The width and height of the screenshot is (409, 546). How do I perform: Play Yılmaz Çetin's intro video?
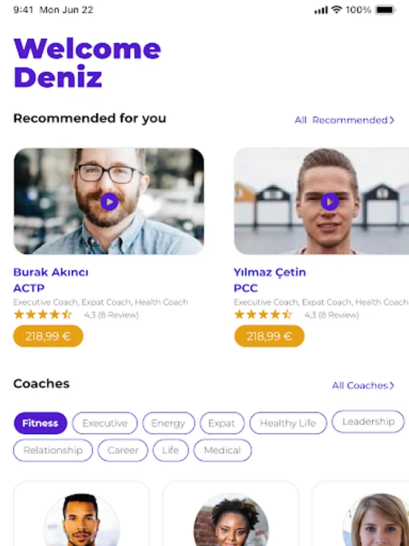pos(330,201)
